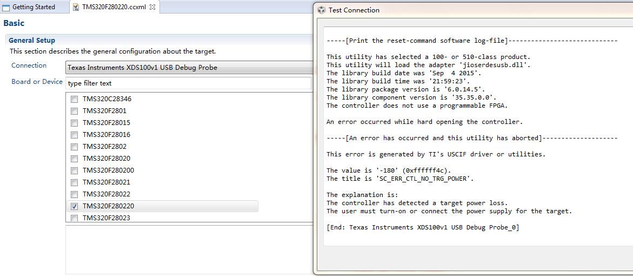Click the 'Print the reset-command software log-file' header
The height and width of the screenshot is (276, 633).
(x=472, y=41)
